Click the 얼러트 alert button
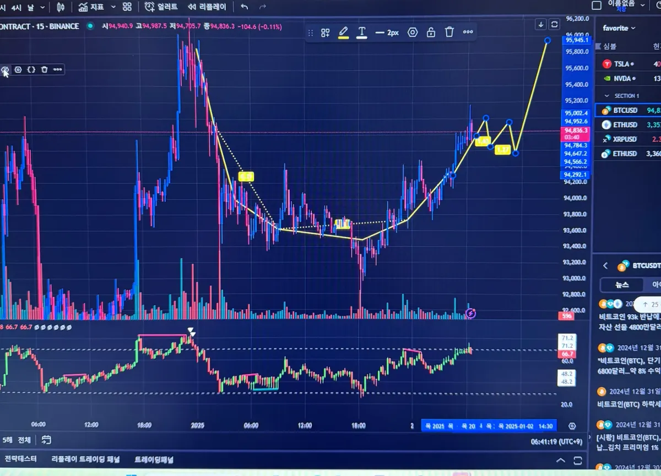Viewport: 661px width, 476px height. tap(161, 7)
